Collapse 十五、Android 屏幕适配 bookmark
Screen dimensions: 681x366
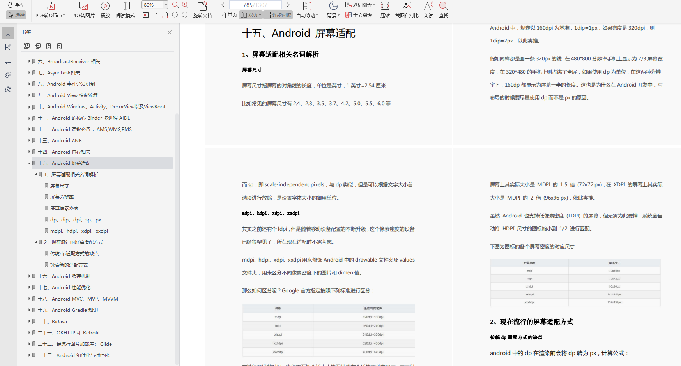click(x=29, y=163)
